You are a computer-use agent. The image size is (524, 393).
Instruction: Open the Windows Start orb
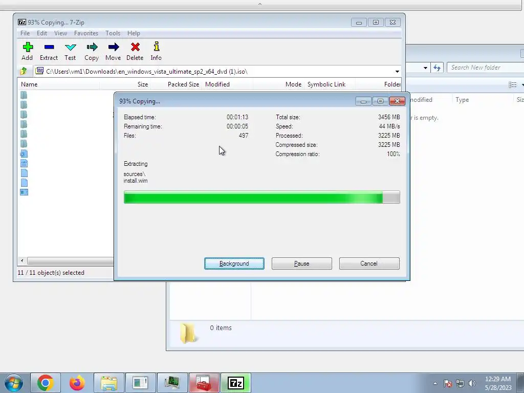click(14, 383)
